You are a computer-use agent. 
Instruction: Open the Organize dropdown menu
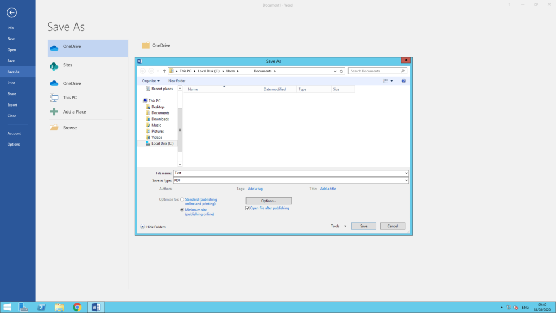pos(151,81)
